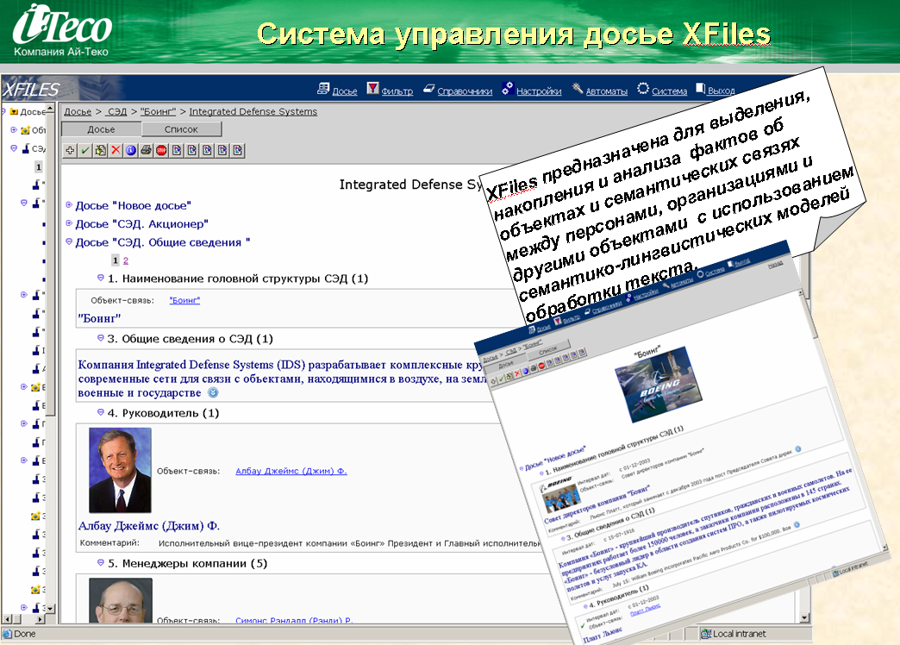Go to "Боинг" in the breadcrumb
The image size is (900, 645).
[159, 111]
